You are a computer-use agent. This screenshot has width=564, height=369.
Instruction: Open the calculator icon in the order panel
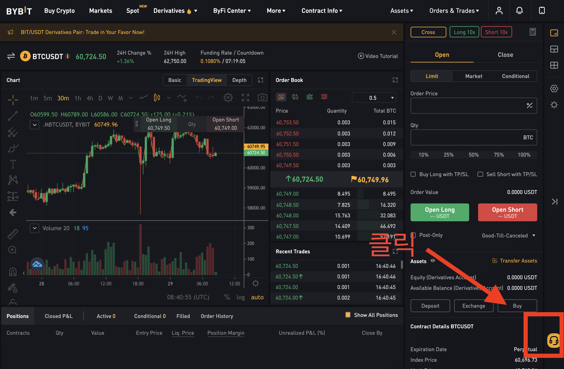pyautogui.click(x=533, y=32)
